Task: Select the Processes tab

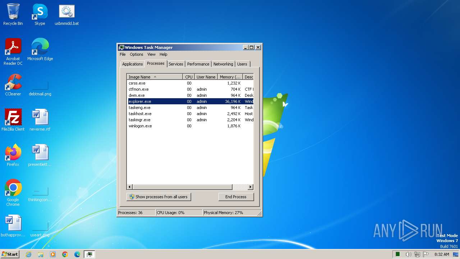Action: tap(156, 63)
